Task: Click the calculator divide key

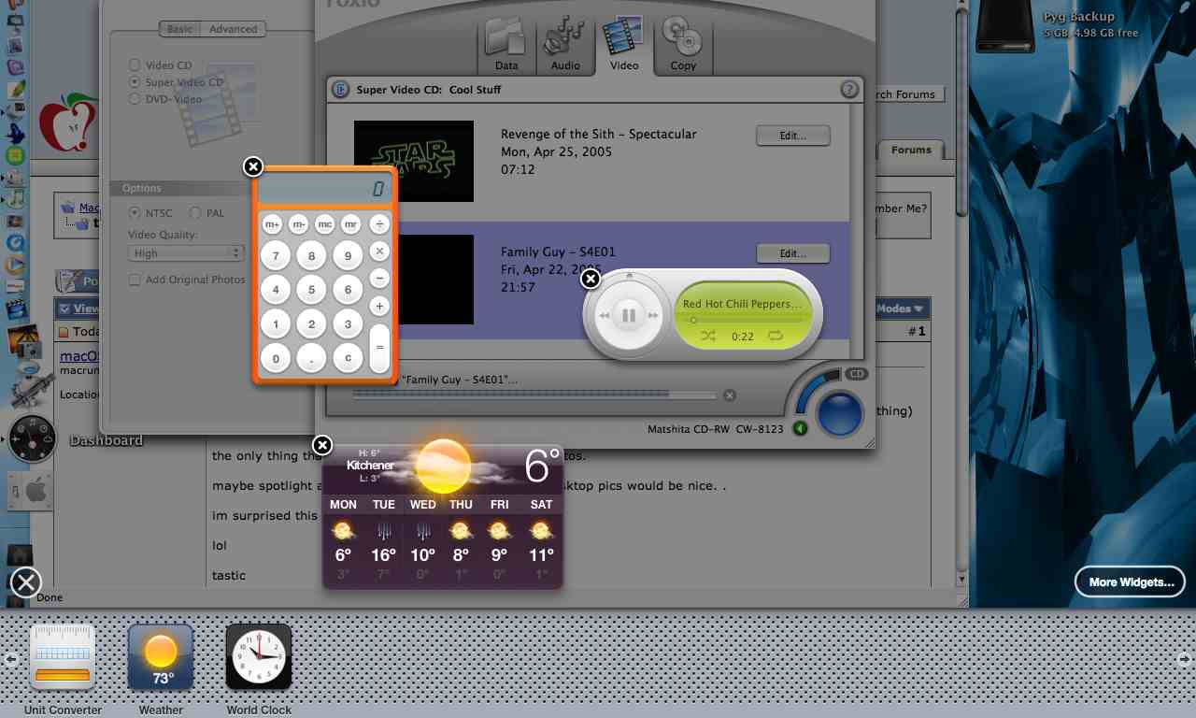Action: [379, 224]
